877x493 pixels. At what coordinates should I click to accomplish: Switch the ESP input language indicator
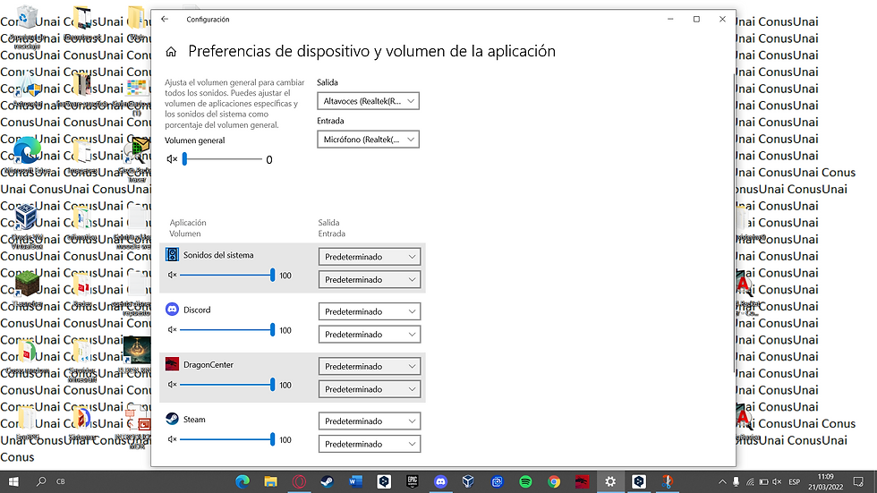pos(795,481)
